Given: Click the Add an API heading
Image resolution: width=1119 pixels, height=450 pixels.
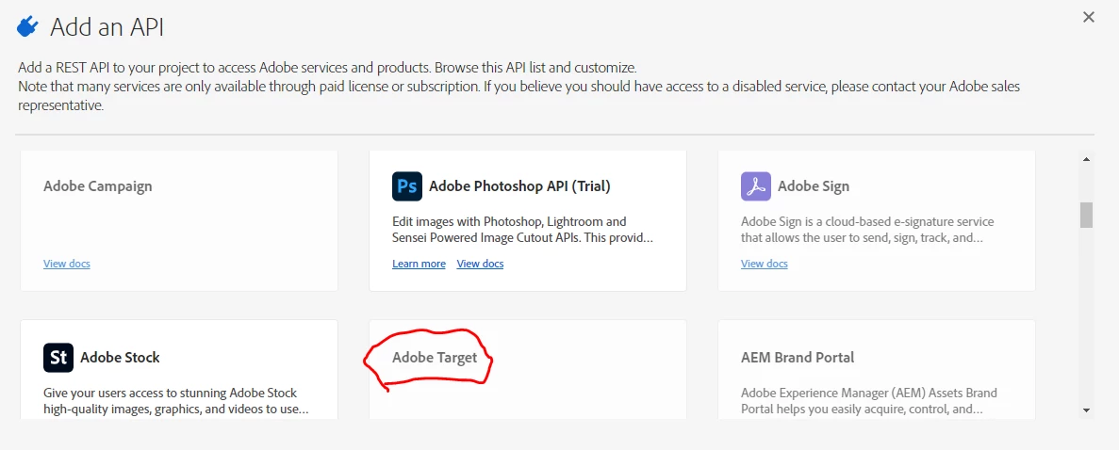Looking at the screenshot, I should click(x=107, y=28).
